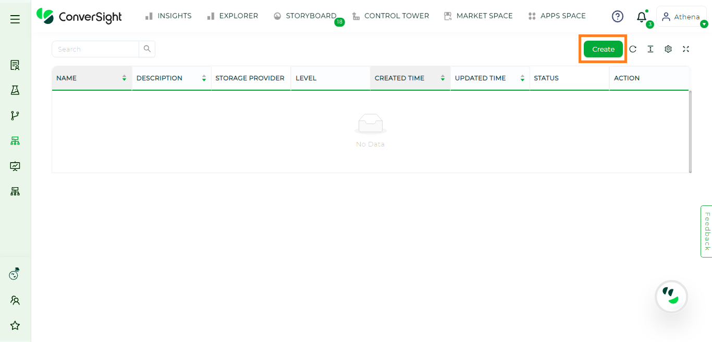Open sidebar face avatar icon
This screenshot has height=342, width=712.
15,274
